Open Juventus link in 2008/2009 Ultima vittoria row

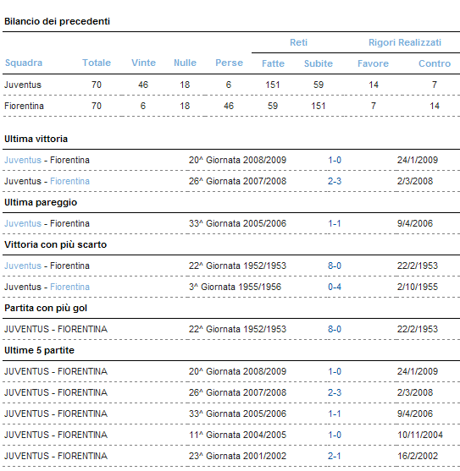click(x=23, y=160)
